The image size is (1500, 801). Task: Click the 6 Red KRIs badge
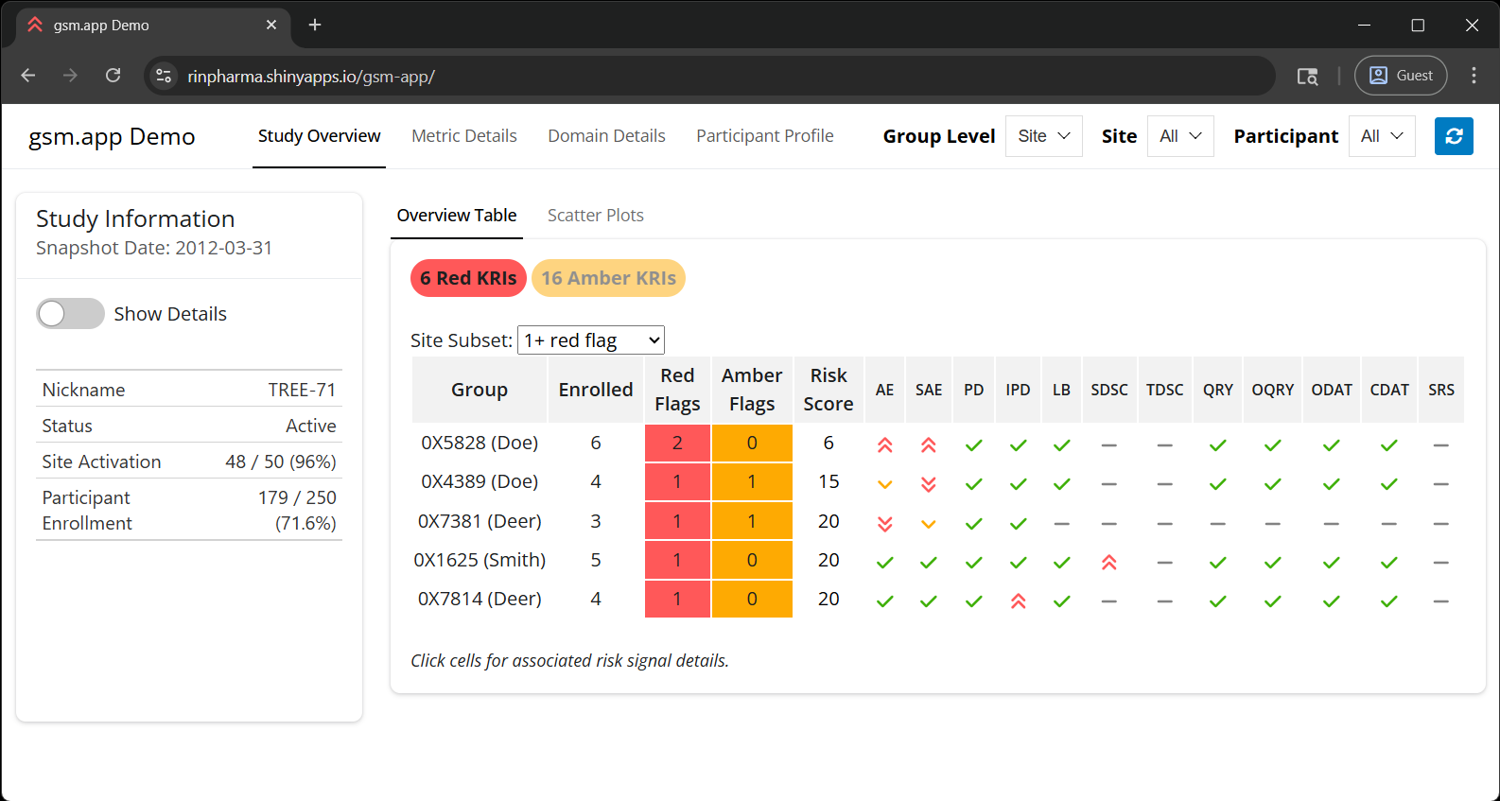click(468, 278)
